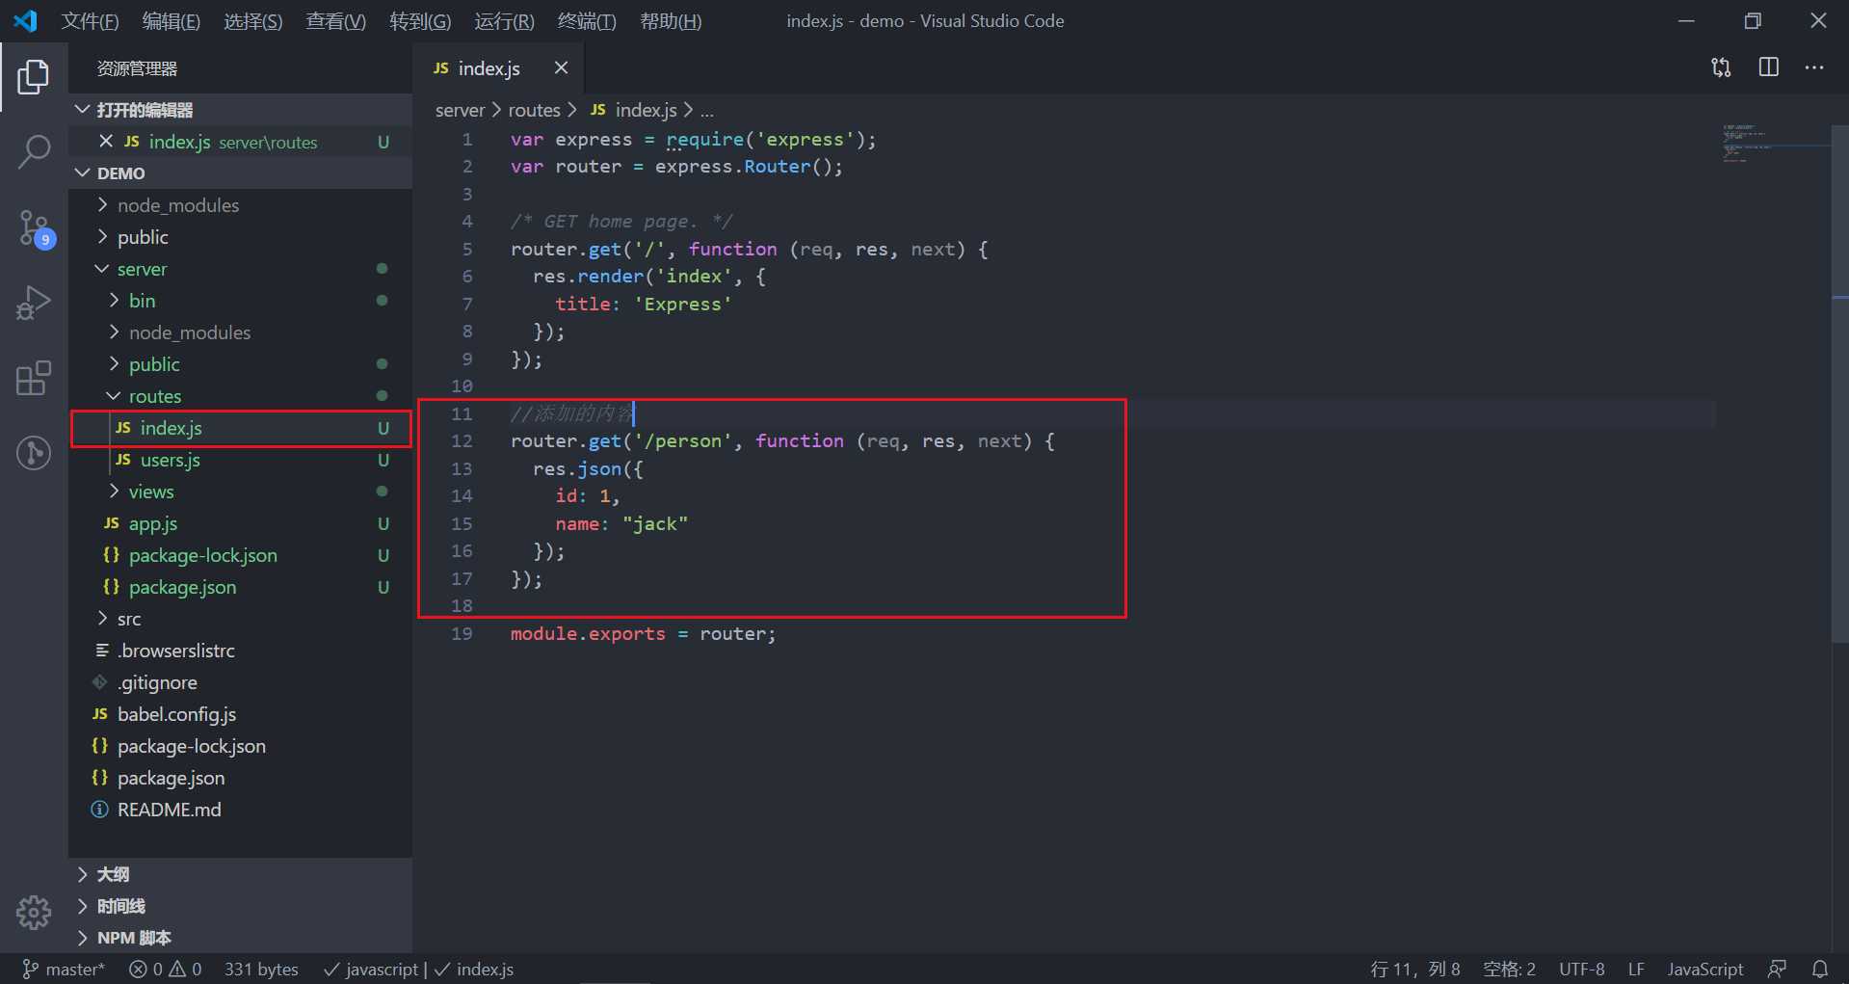Expand the src folder
Viewport: 1849px width, 984px height.
[241, 619]
